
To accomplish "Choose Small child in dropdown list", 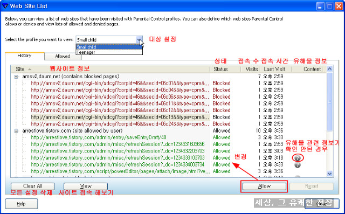I will (x=109, y=47).
